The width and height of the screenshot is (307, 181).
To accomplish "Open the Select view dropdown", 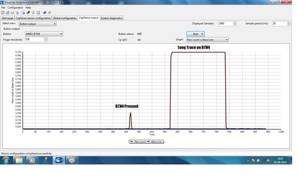I will coord(38,24).
